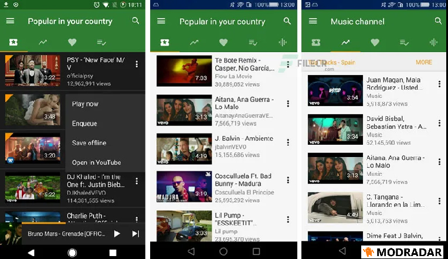
Task: Open options for Juan Magan Usted video
Action: (x=439, y=84)
